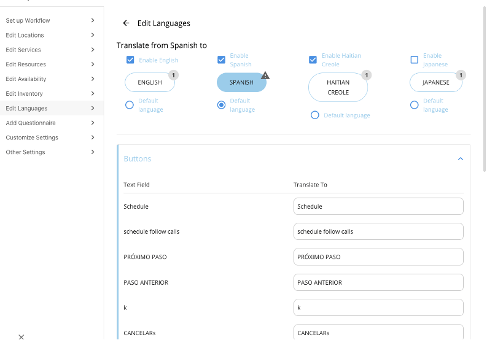
Task: Click the warning triangle on the Spanish chip
Action: [265, 75]
